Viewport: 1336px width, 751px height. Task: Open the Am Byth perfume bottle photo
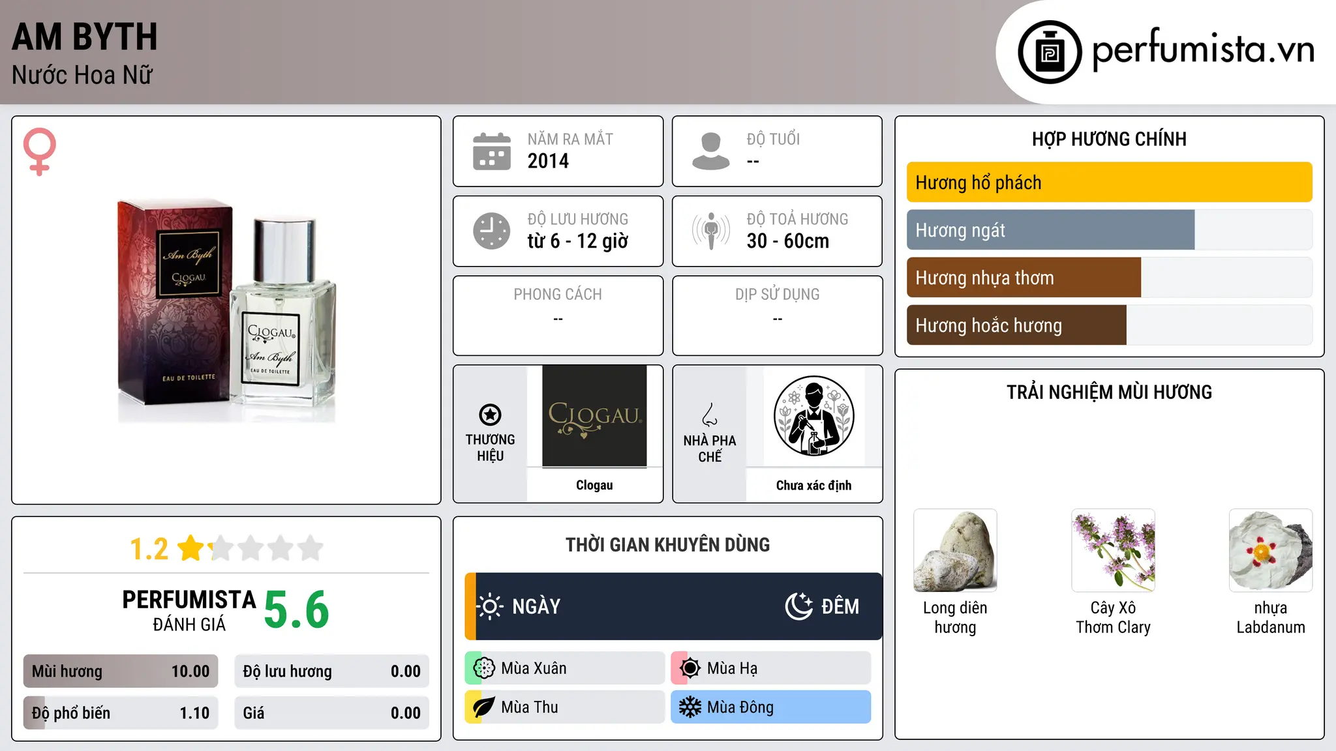(226, 311)
